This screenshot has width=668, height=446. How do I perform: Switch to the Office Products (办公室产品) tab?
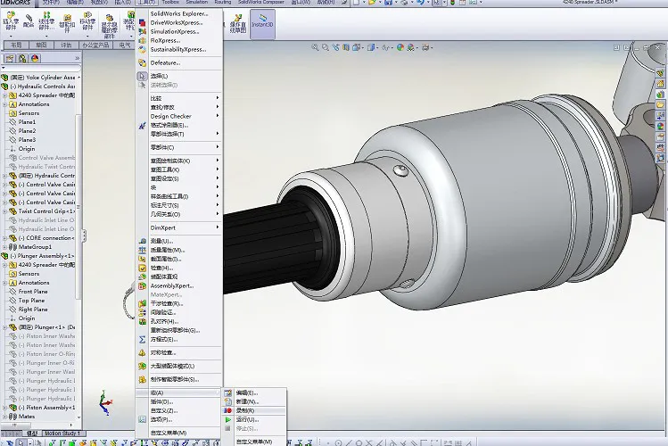pyautogui.click(x=95, y=45)
